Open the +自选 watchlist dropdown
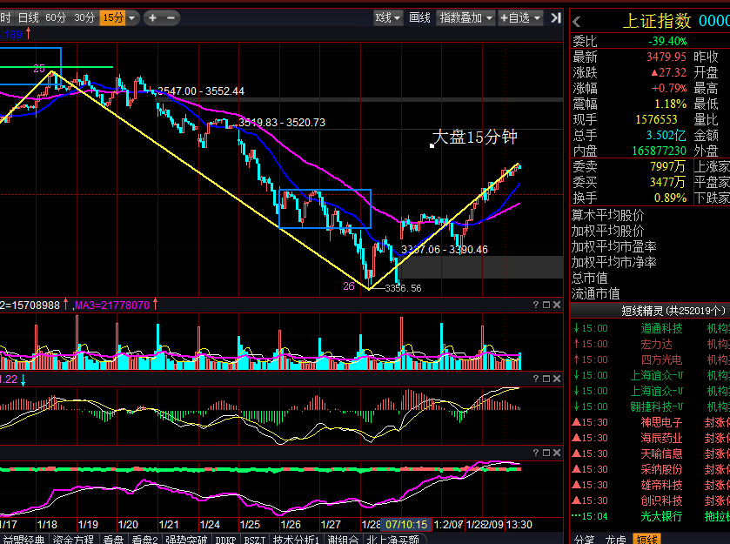Screen dimensions: 730x544 point(520,18)
